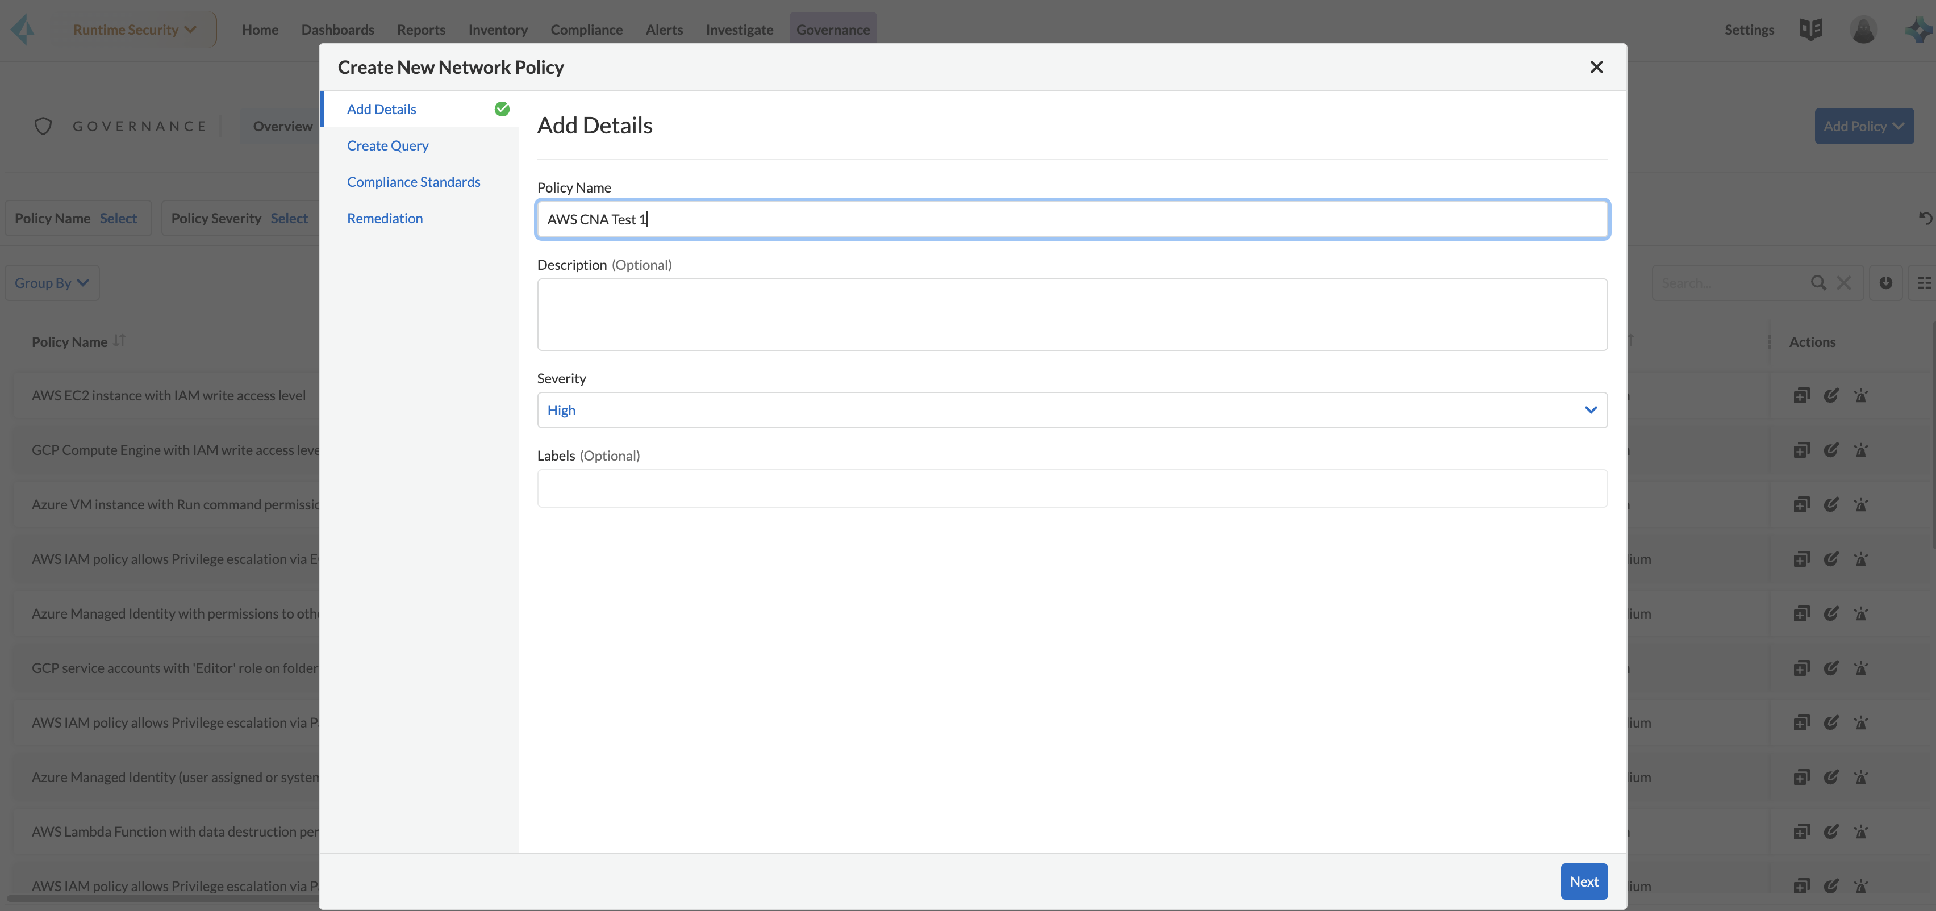This screenshot has height=911, width=1936.
Task: Click into the Description text area
Action: (1072, 314)
